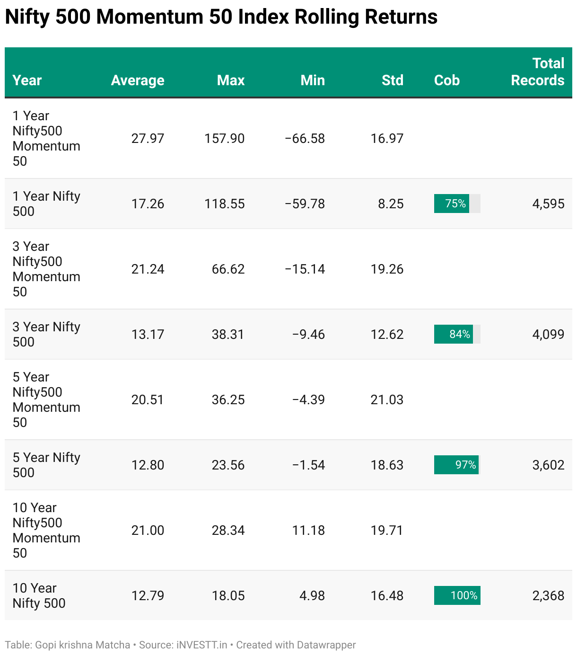Screen dimensions: 577x656
Task: Click the Year column header
Action: (27, 80)
